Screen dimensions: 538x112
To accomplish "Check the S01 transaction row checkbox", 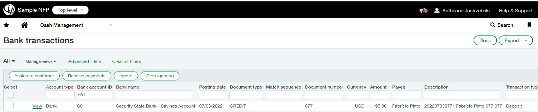I will click(11, 106).
